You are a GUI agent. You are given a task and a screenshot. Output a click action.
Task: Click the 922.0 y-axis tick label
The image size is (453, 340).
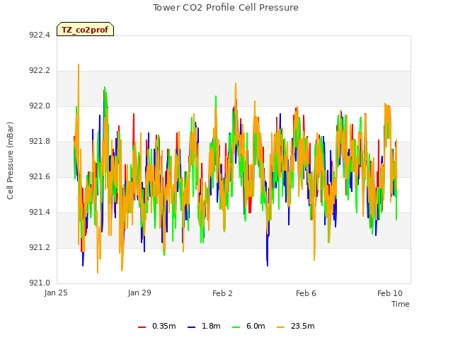point(40,106)
